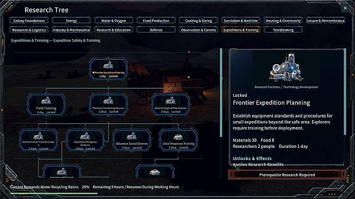Switch to the Energy category tab
This screenshot has width=355, height=199.
pyautogui.click(x=71, y=21)
